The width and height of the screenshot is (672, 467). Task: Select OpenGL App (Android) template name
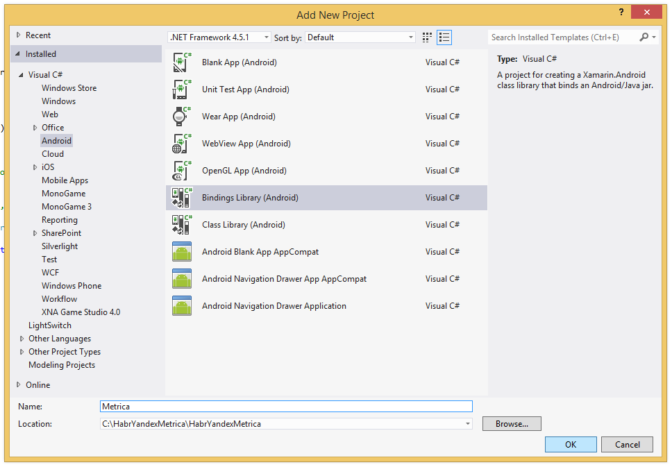(x=244, y=171)
